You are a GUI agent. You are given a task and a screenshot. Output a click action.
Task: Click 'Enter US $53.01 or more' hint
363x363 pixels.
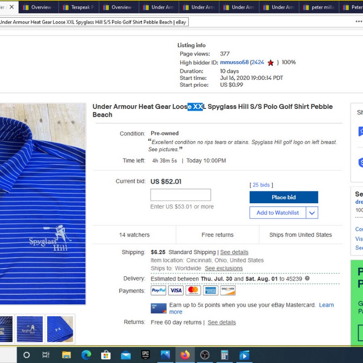coord(182,207)
